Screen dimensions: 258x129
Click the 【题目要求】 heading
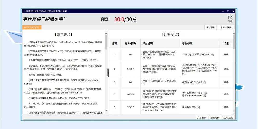coord(63,35)
